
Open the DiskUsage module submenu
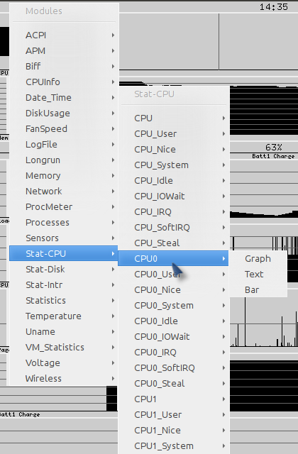coord(64,113)
